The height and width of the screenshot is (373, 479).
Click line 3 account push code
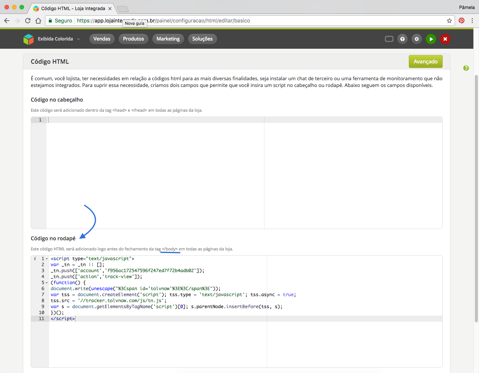tap(128, 271)
